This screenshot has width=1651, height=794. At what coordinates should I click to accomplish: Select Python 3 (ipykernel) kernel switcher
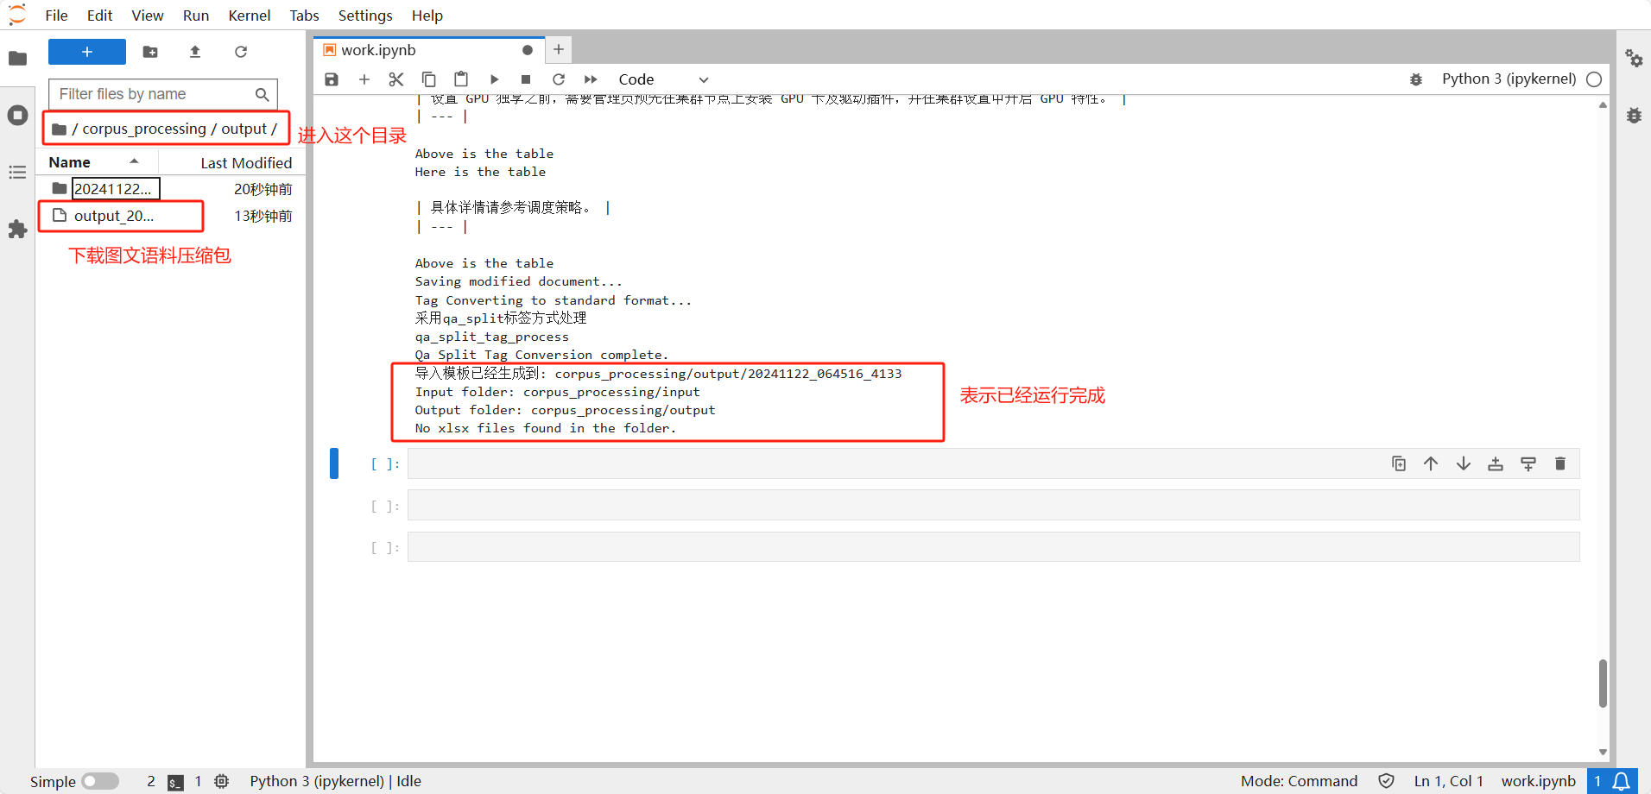(1509, 79)
